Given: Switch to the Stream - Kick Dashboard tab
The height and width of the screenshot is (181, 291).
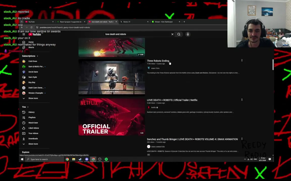Looking at the screenshot, I should point(166,22).
